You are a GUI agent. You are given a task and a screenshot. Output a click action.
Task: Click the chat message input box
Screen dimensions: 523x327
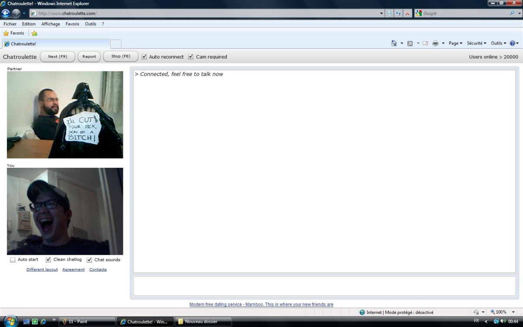324,286
